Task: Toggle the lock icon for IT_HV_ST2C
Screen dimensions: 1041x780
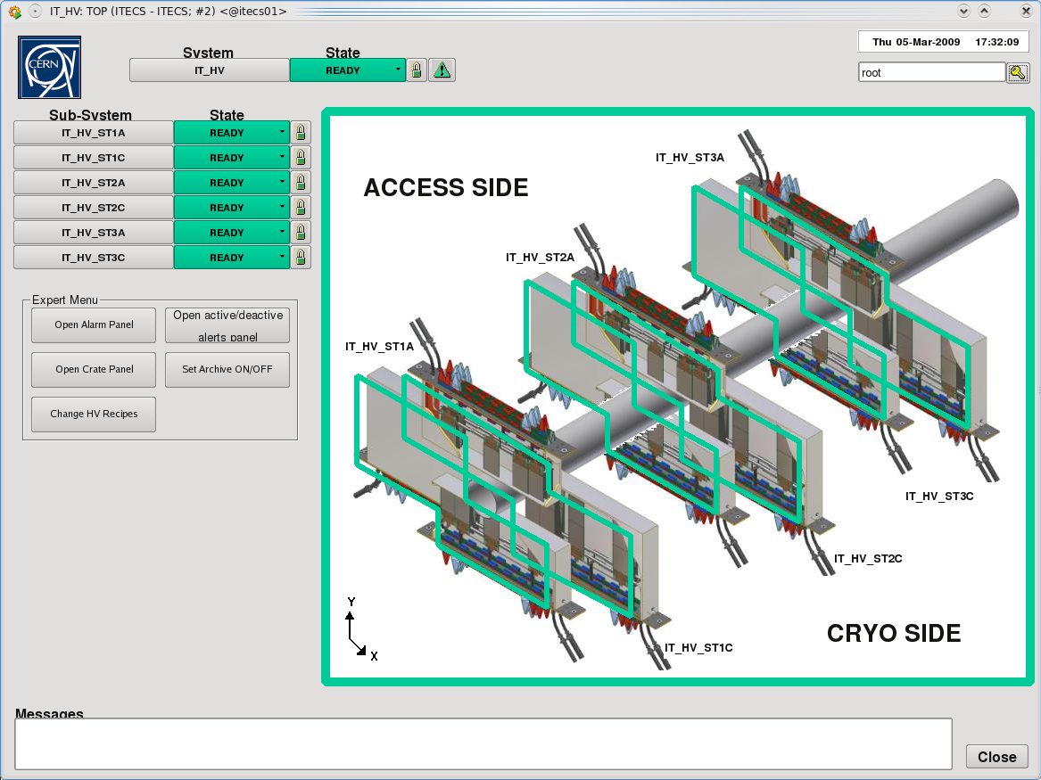Action: pos(301,208)
